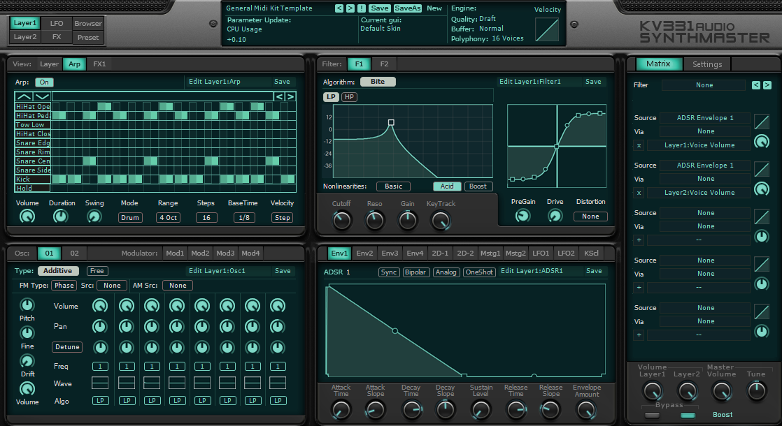
Task: Toggle the Arp On switch
Action: tap(44, 82)
